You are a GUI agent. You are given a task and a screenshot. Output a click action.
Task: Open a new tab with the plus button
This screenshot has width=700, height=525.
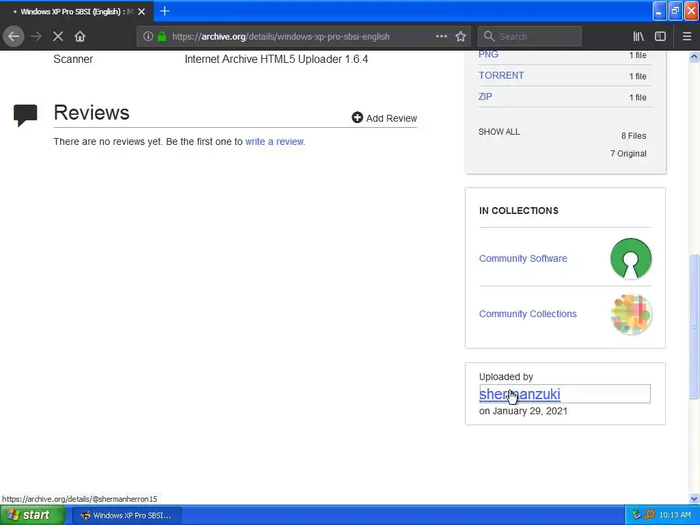[165, 11]
